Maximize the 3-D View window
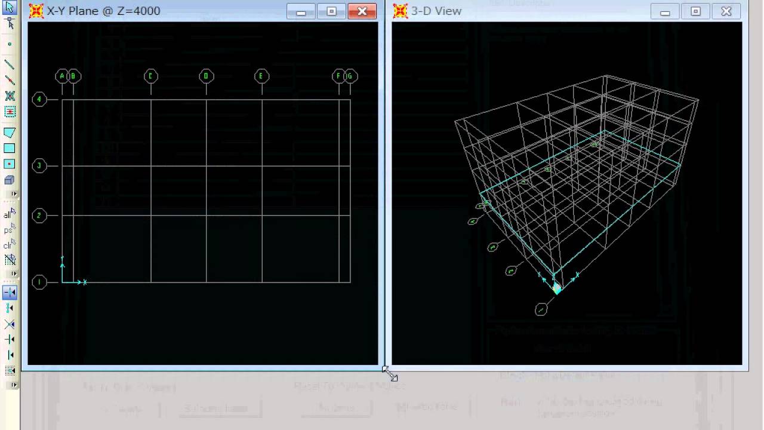This screenshot has width=764, height=430. [696, 11]
